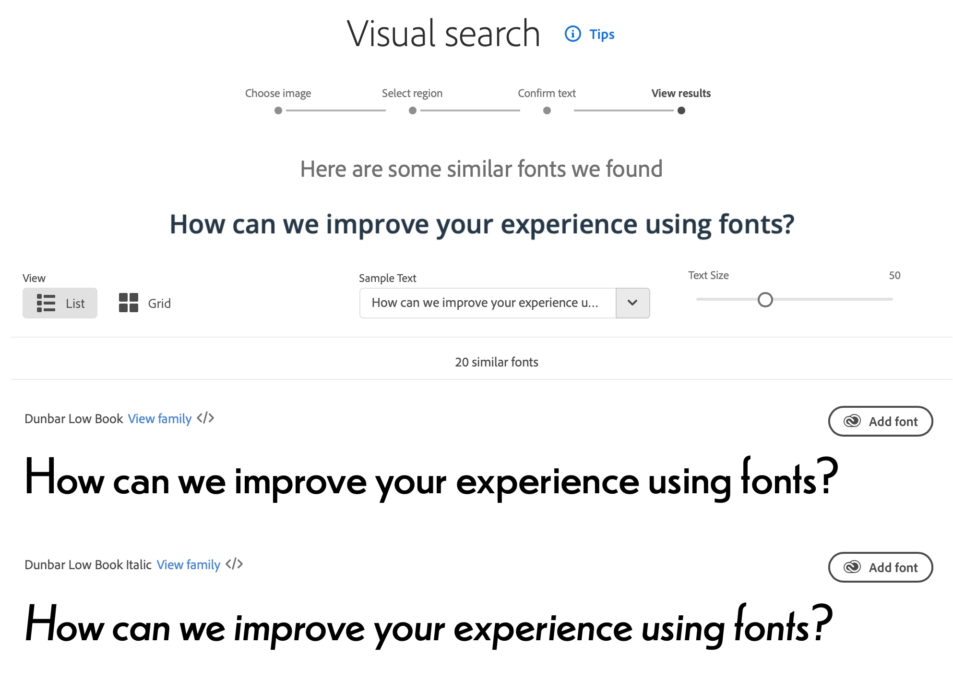Click the Tips info icon

[572, 34]
